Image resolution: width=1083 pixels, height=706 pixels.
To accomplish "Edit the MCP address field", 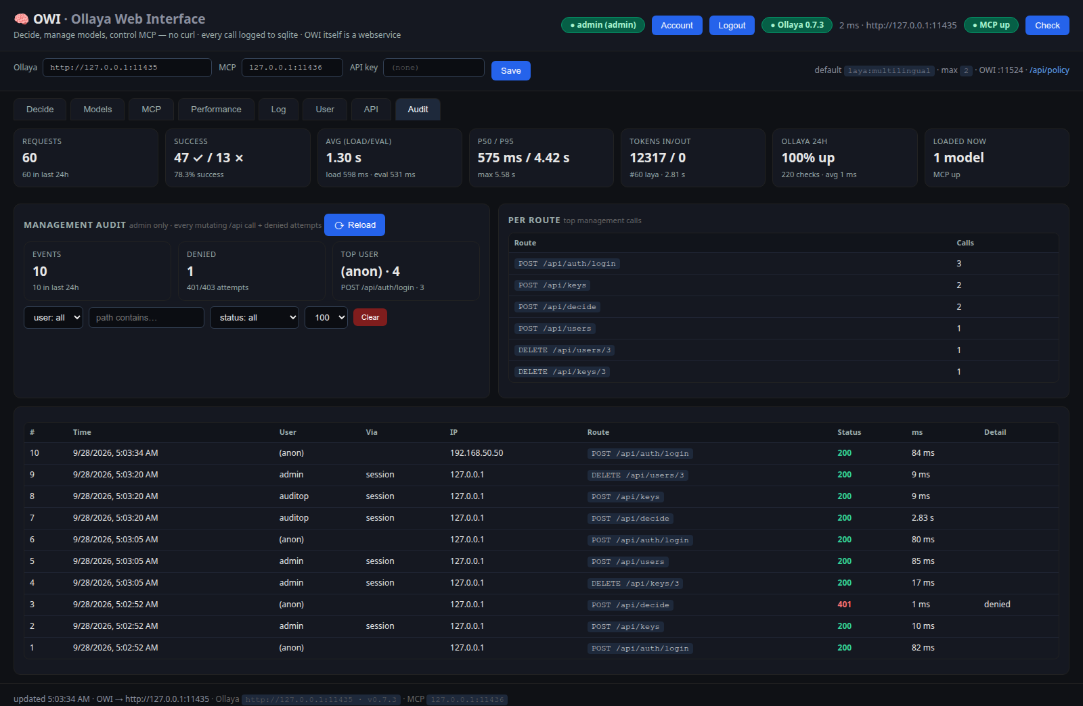I will click(292, 68).
